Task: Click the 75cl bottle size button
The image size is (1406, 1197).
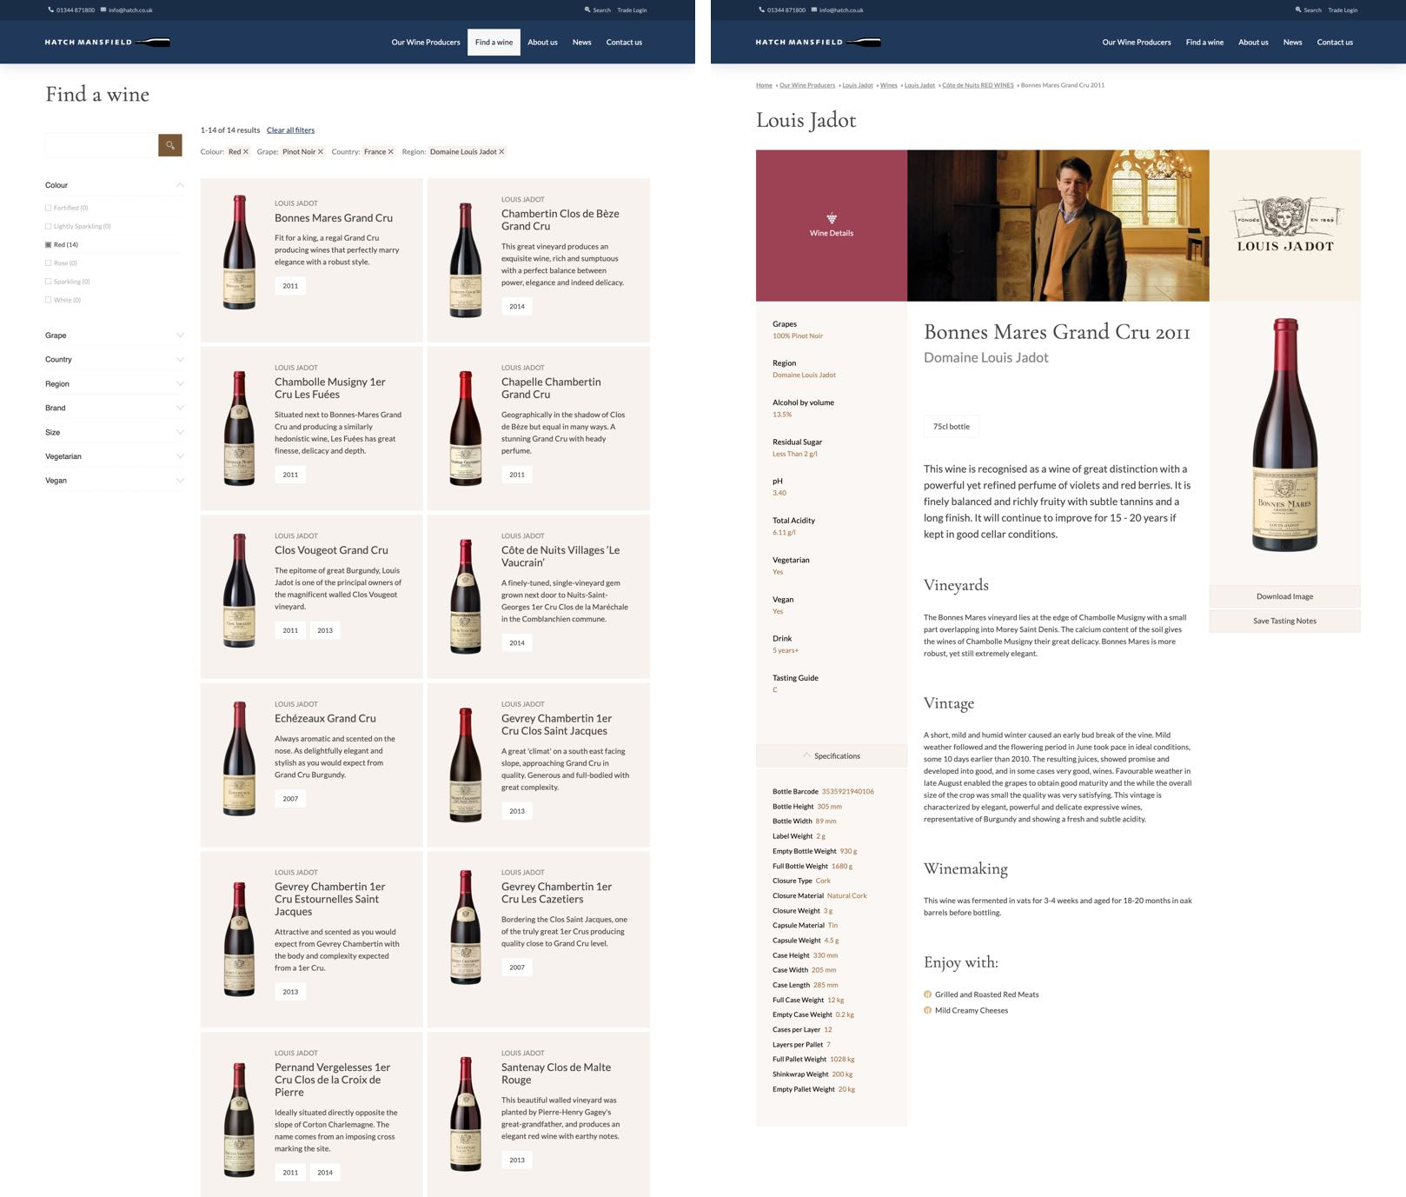Action: [952, 427]
